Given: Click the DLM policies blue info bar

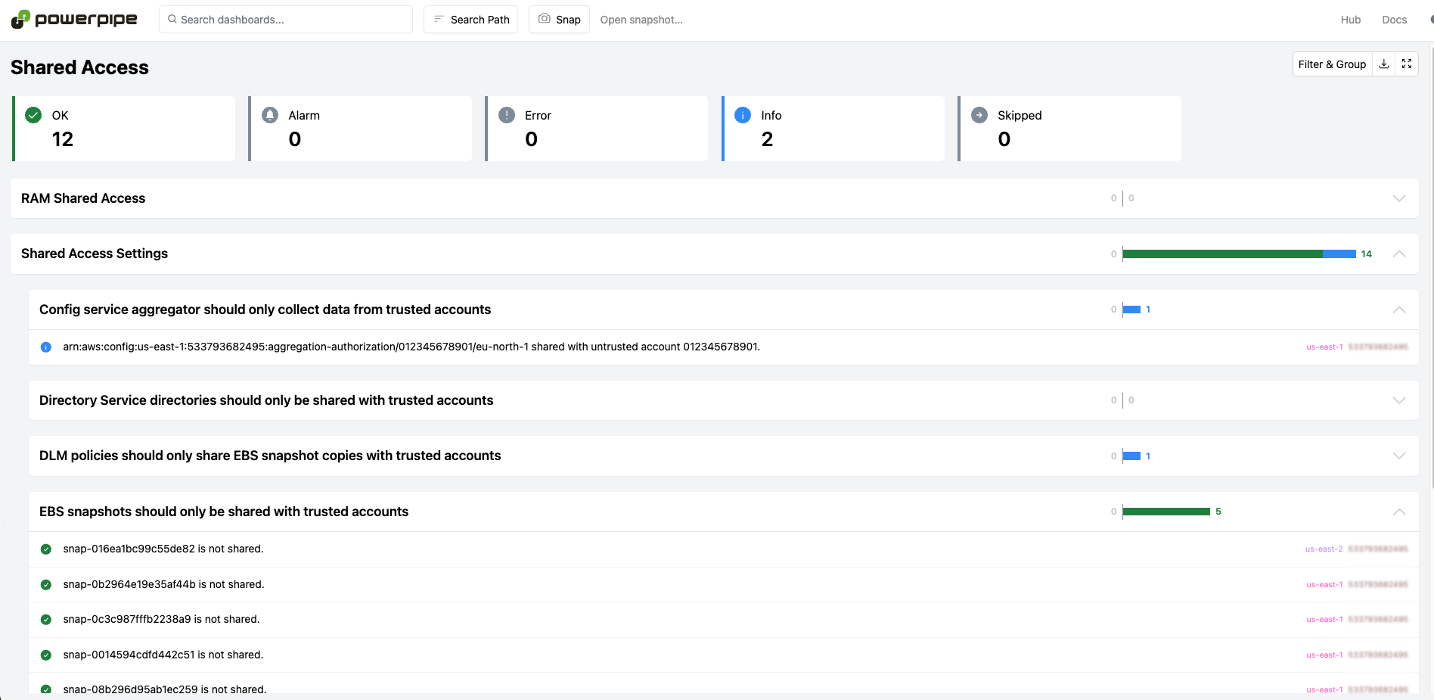Looking at the screenshot, I should click(x=1131, y=456).
